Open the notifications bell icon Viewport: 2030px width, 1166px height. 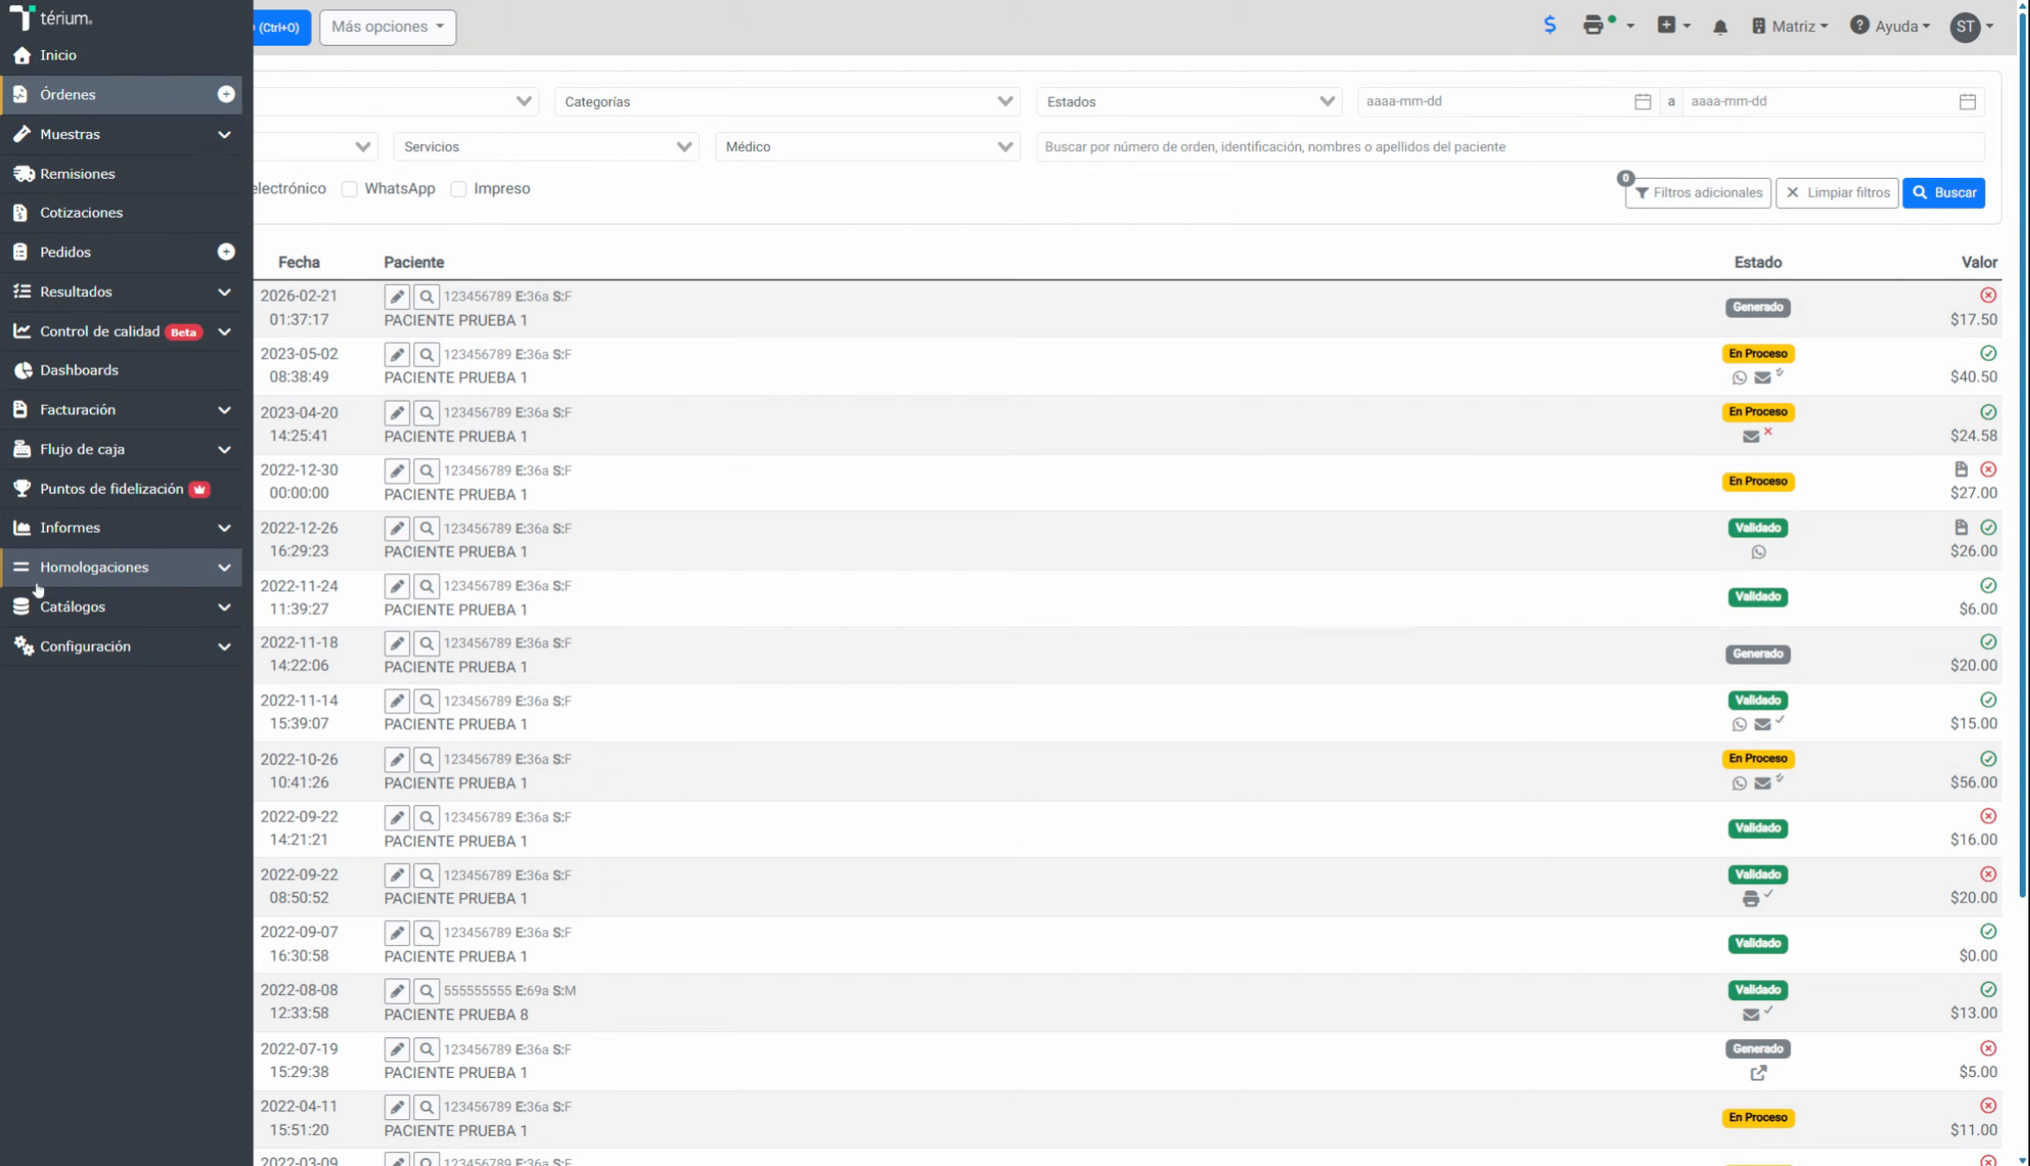[x=1720, y=27]
